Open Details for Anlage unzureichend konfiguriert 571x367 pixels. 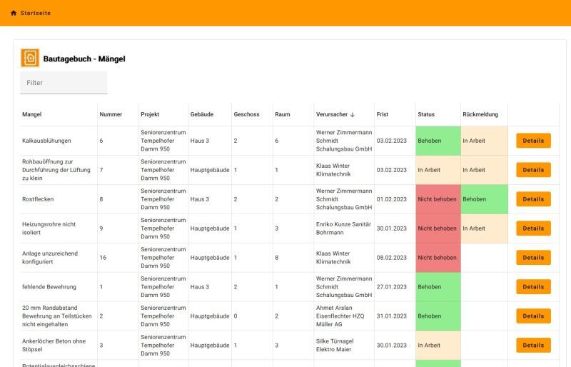click(x=533, y=258)
